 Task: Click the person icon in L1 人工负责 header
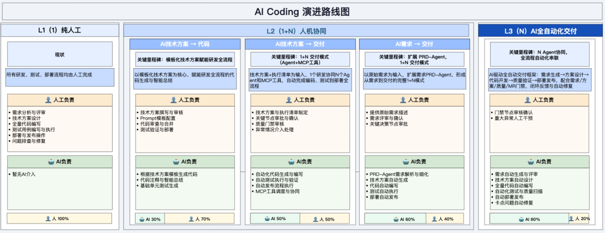click(48, 100)
